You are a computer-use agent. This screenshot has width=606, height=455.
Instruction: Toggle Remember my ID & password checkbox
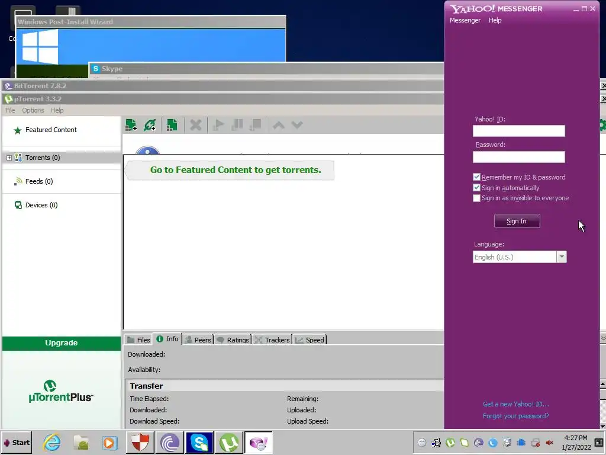476,177
